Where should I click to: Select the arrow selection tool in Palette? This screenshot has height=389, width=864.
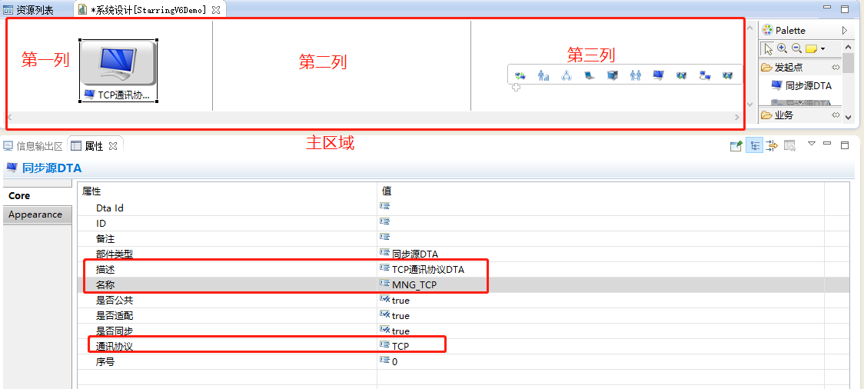[x=768, y=49]
